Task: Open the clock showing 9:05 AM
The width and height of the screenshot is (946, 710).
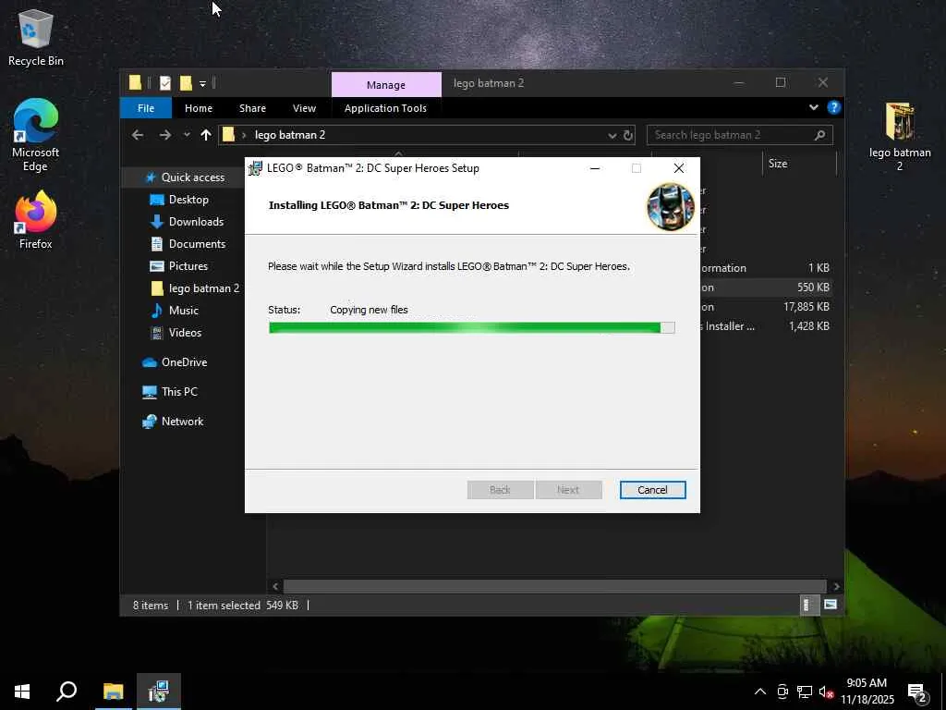Action: pos(867,692)
